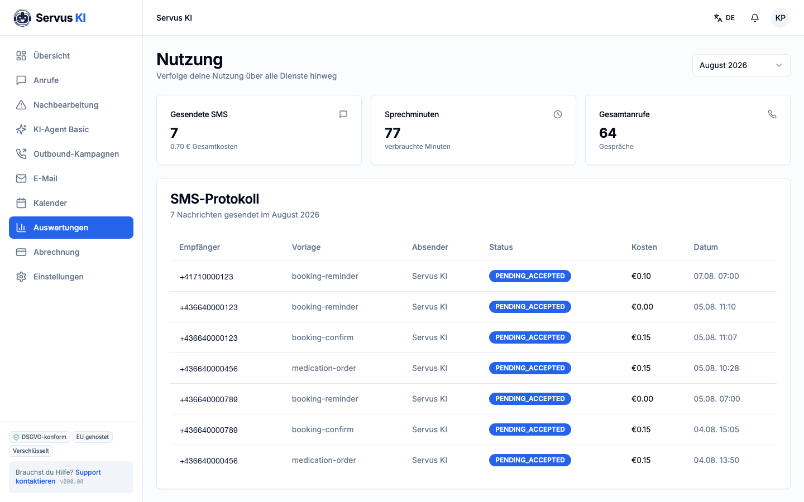
Task: Click the E-Mail envelope icon
Action: (x=21, y=178)
